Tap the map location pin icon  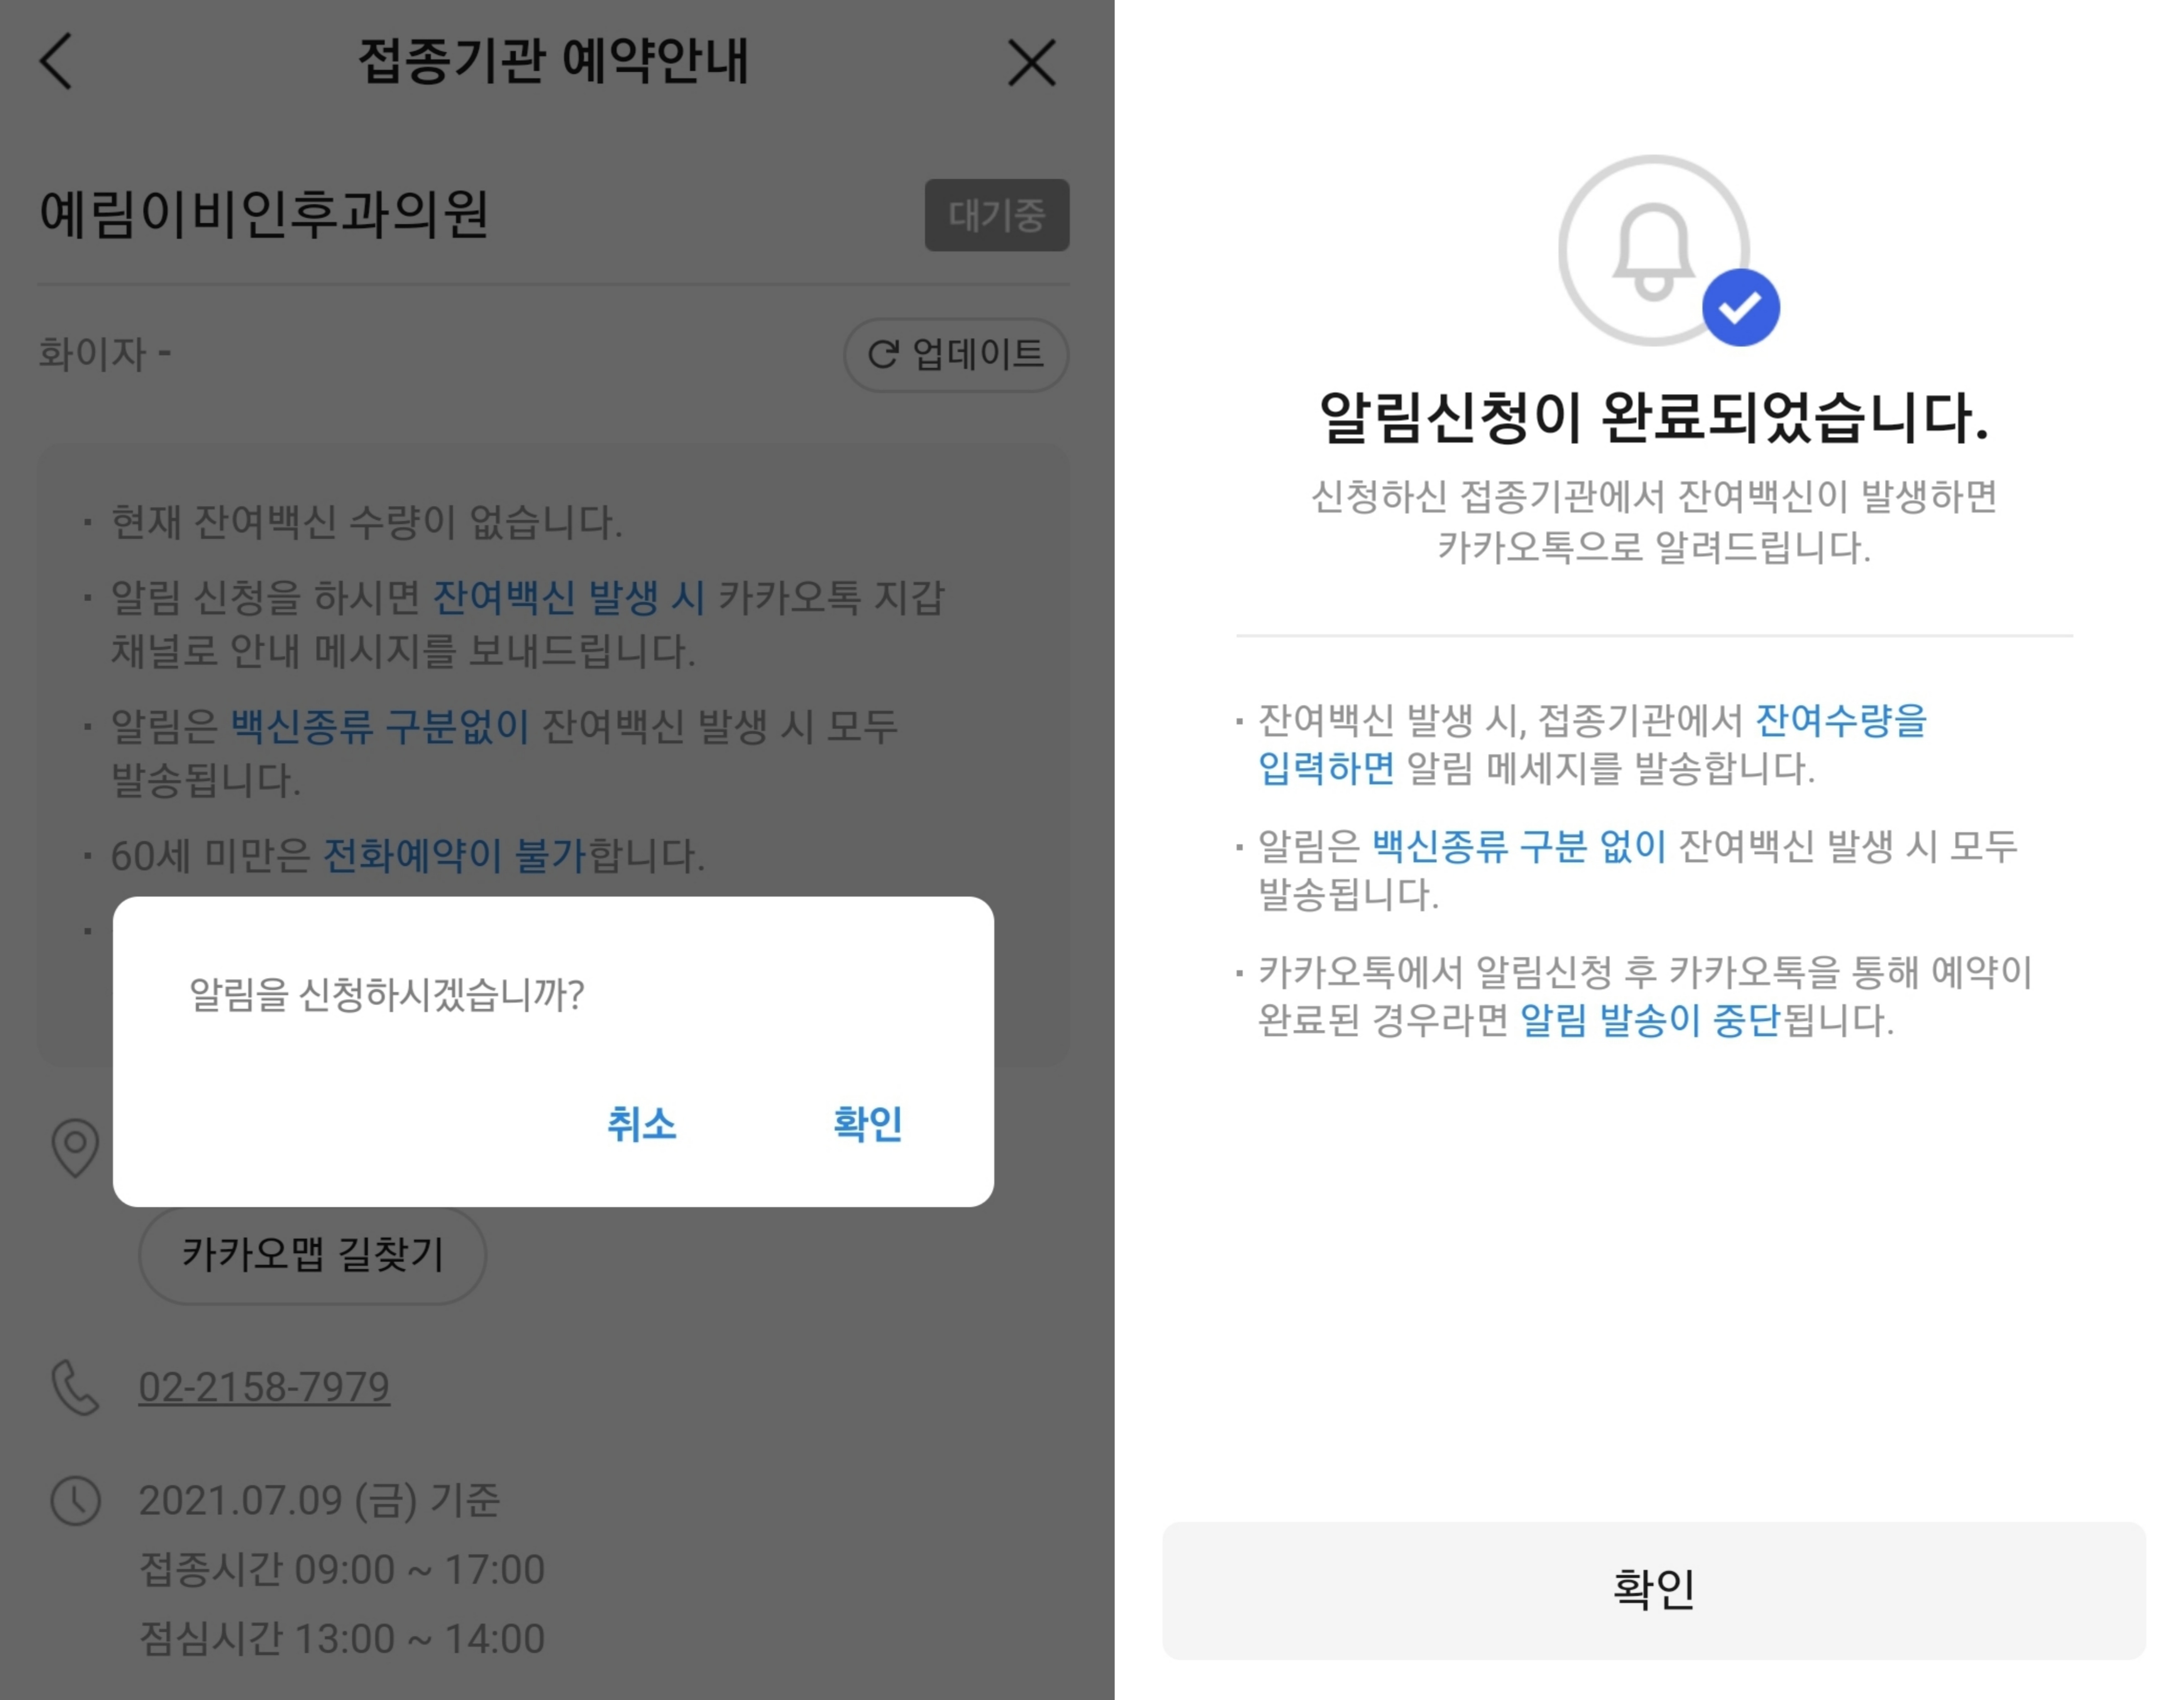pos(75,1147)
